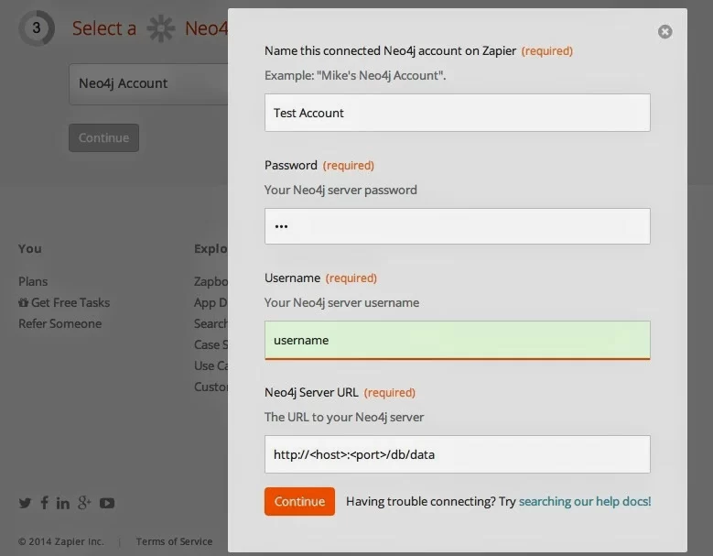Click 'Your Neo4j server username' hint text
713x556 pixels.
[x=341, y=302]
